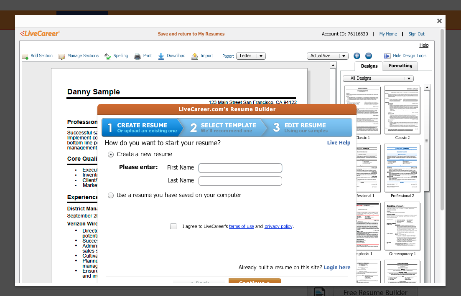
Task: Click the resume preview scroll up arrow
Action: click(x=333, y=66)
